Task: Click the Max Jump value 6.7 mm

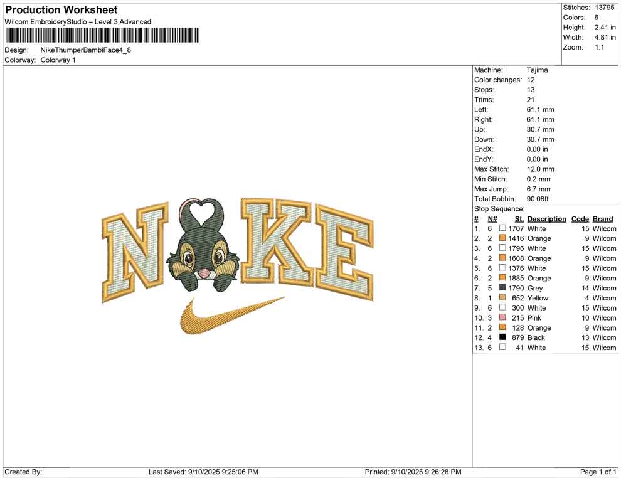Action: 539,189
